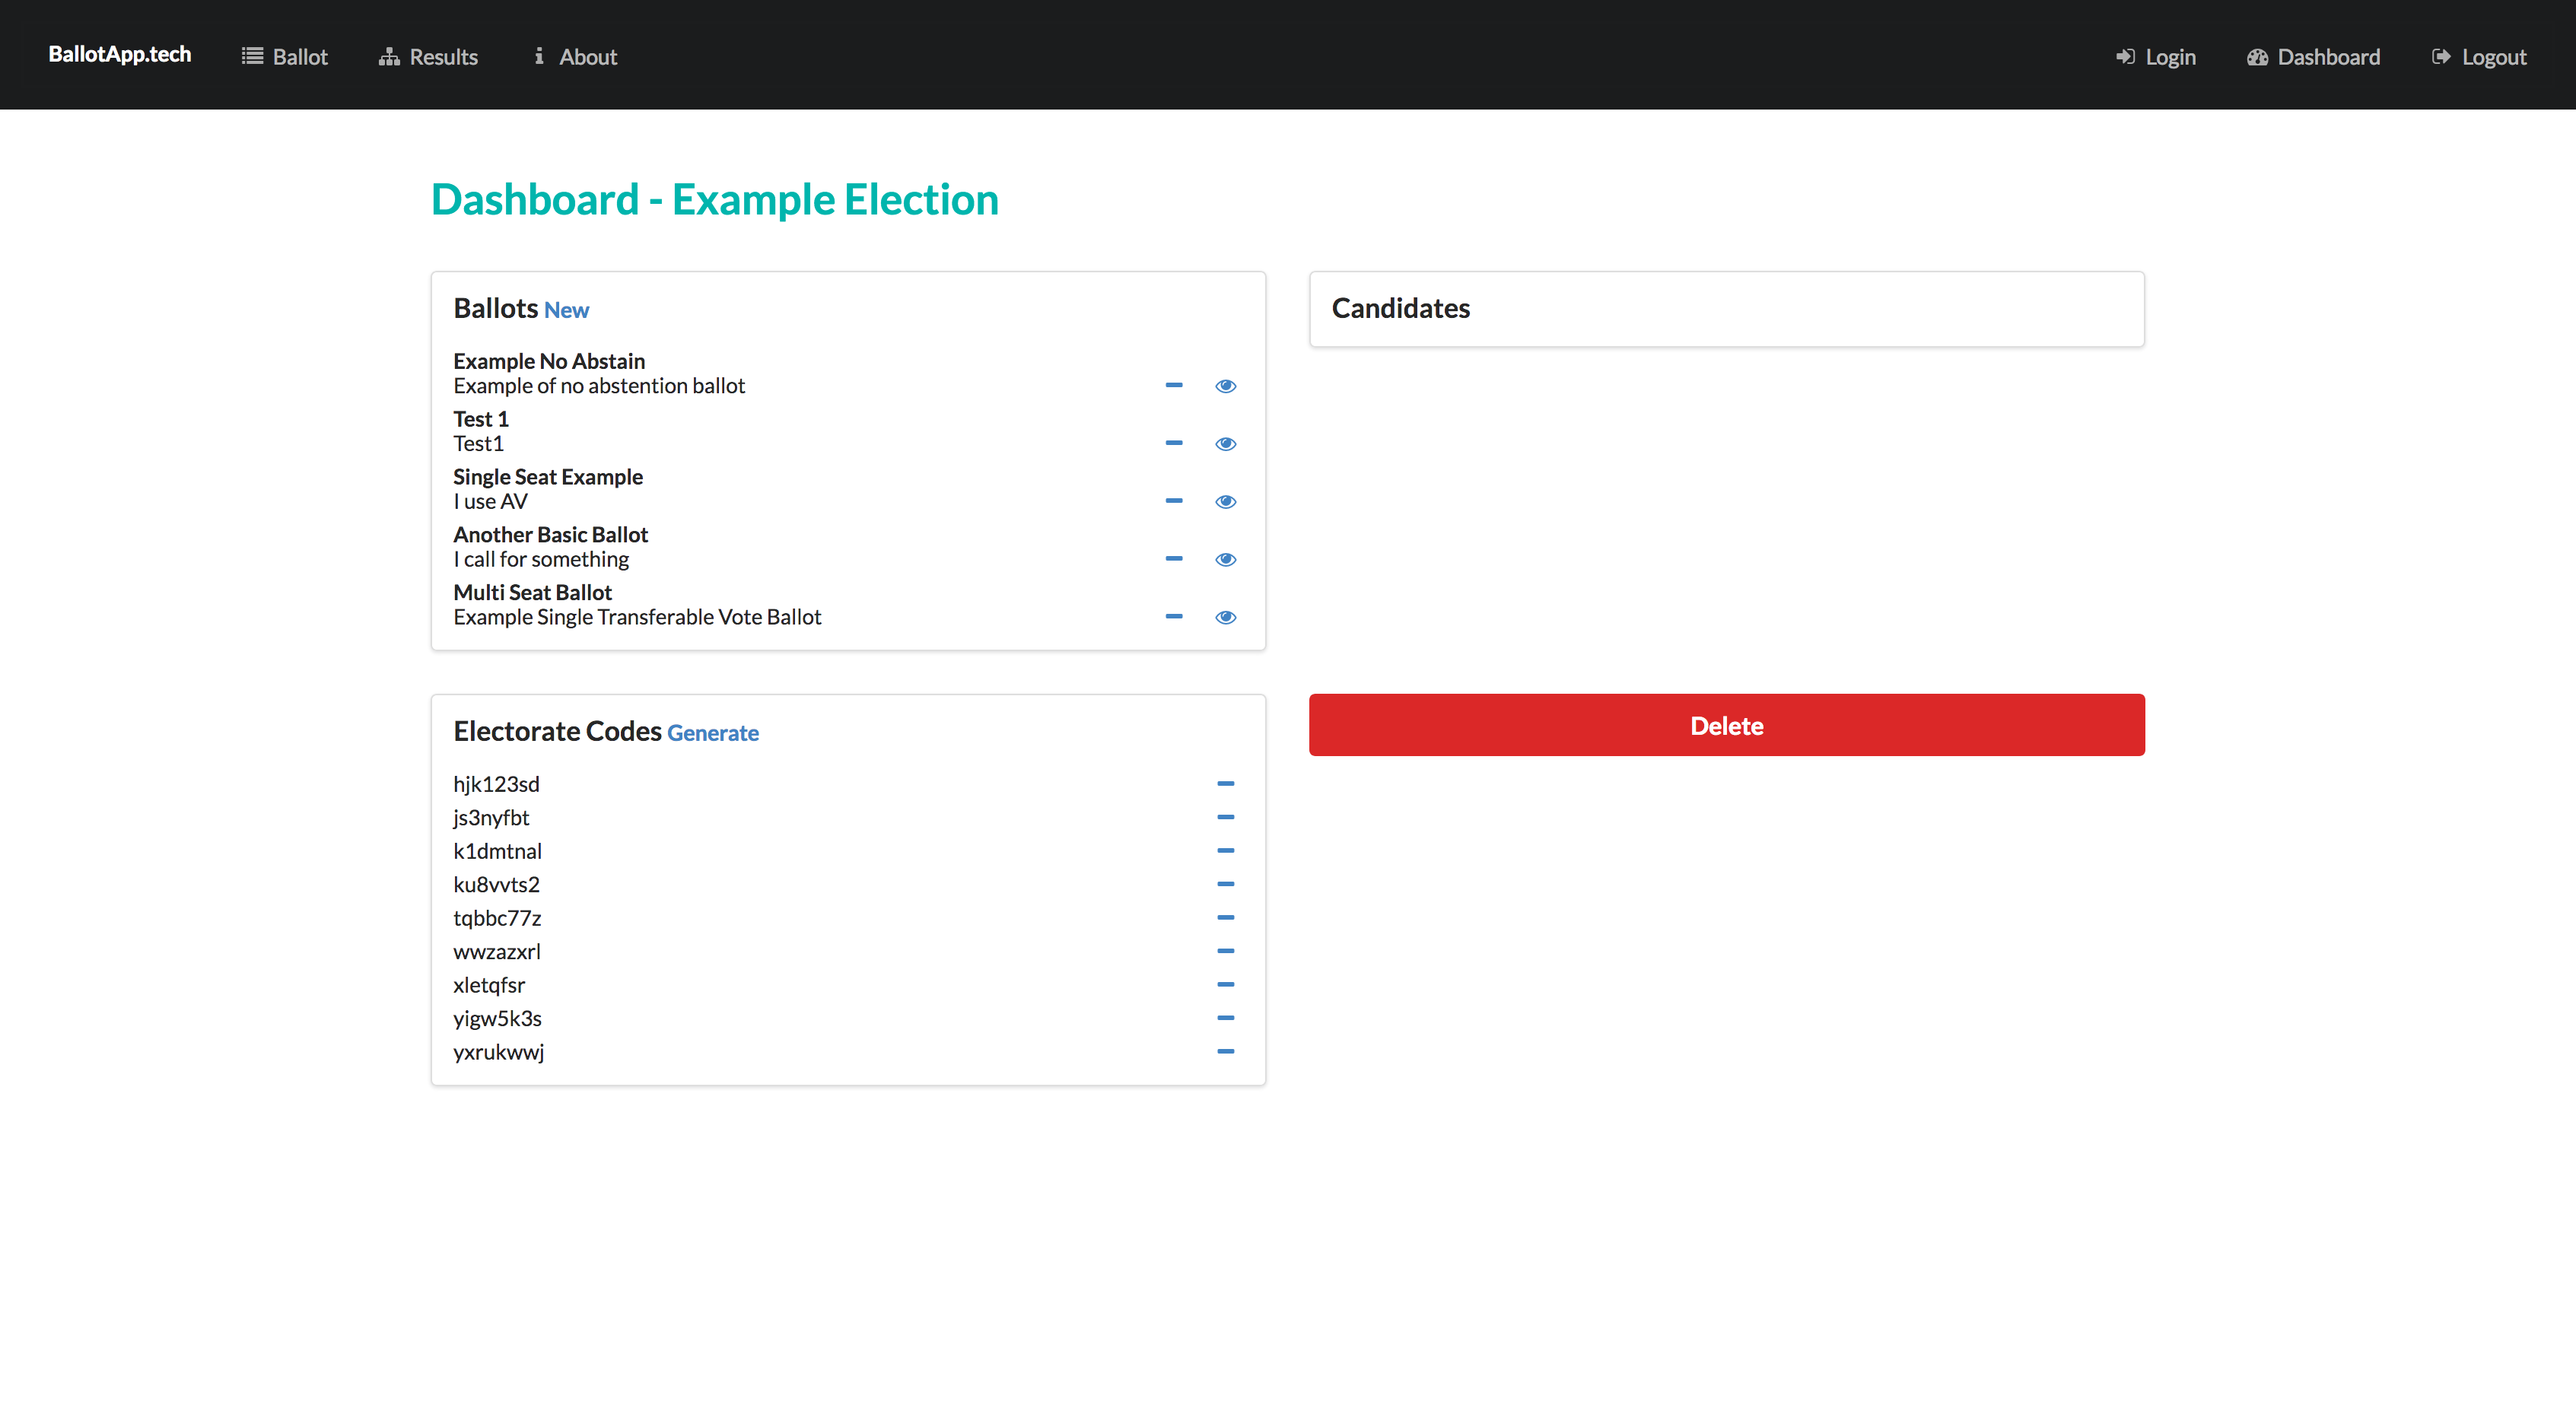The width and height of the screenshot is (2576, 1424).
Task: Open the Ballot nav menu item
Action: [x=285, y=57]
